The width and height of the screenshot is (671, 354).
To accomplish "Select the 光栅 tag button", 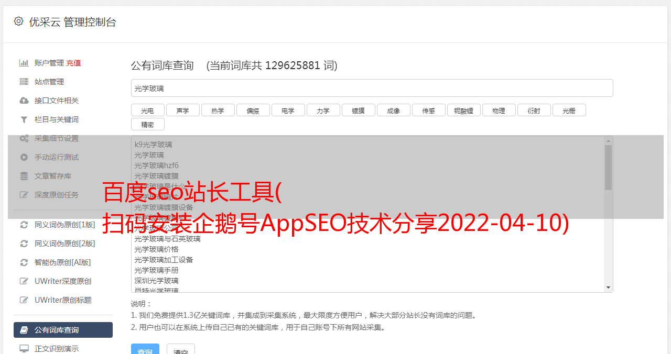I will pos(569,110).
